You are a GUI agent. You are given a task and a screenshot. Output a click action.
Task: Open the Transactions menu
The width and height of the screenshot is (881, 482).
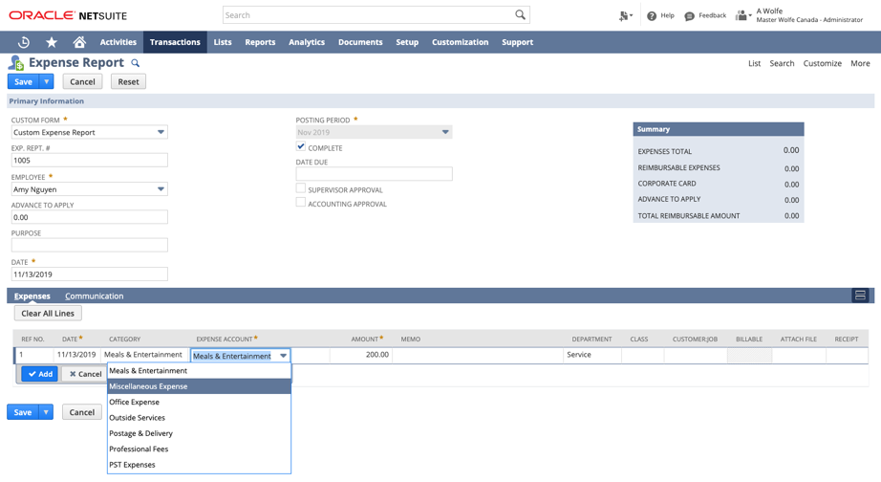[175, 42]
